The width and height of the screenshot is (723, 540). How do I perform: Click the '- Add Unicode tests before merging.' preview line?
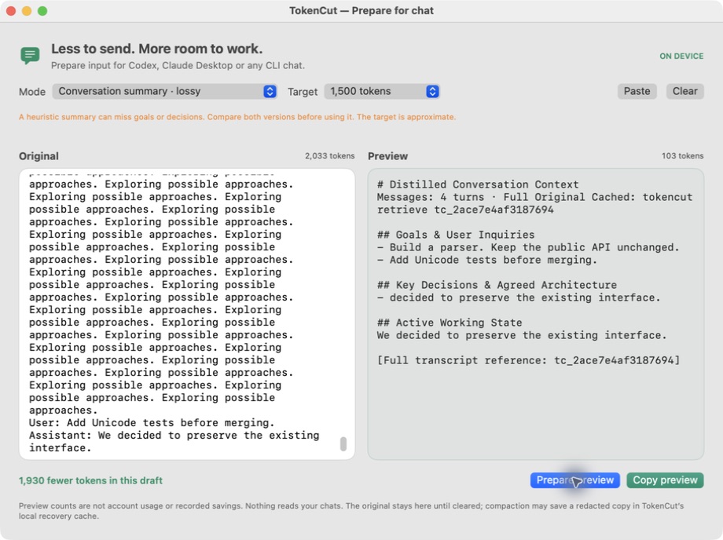coord(487,260)
